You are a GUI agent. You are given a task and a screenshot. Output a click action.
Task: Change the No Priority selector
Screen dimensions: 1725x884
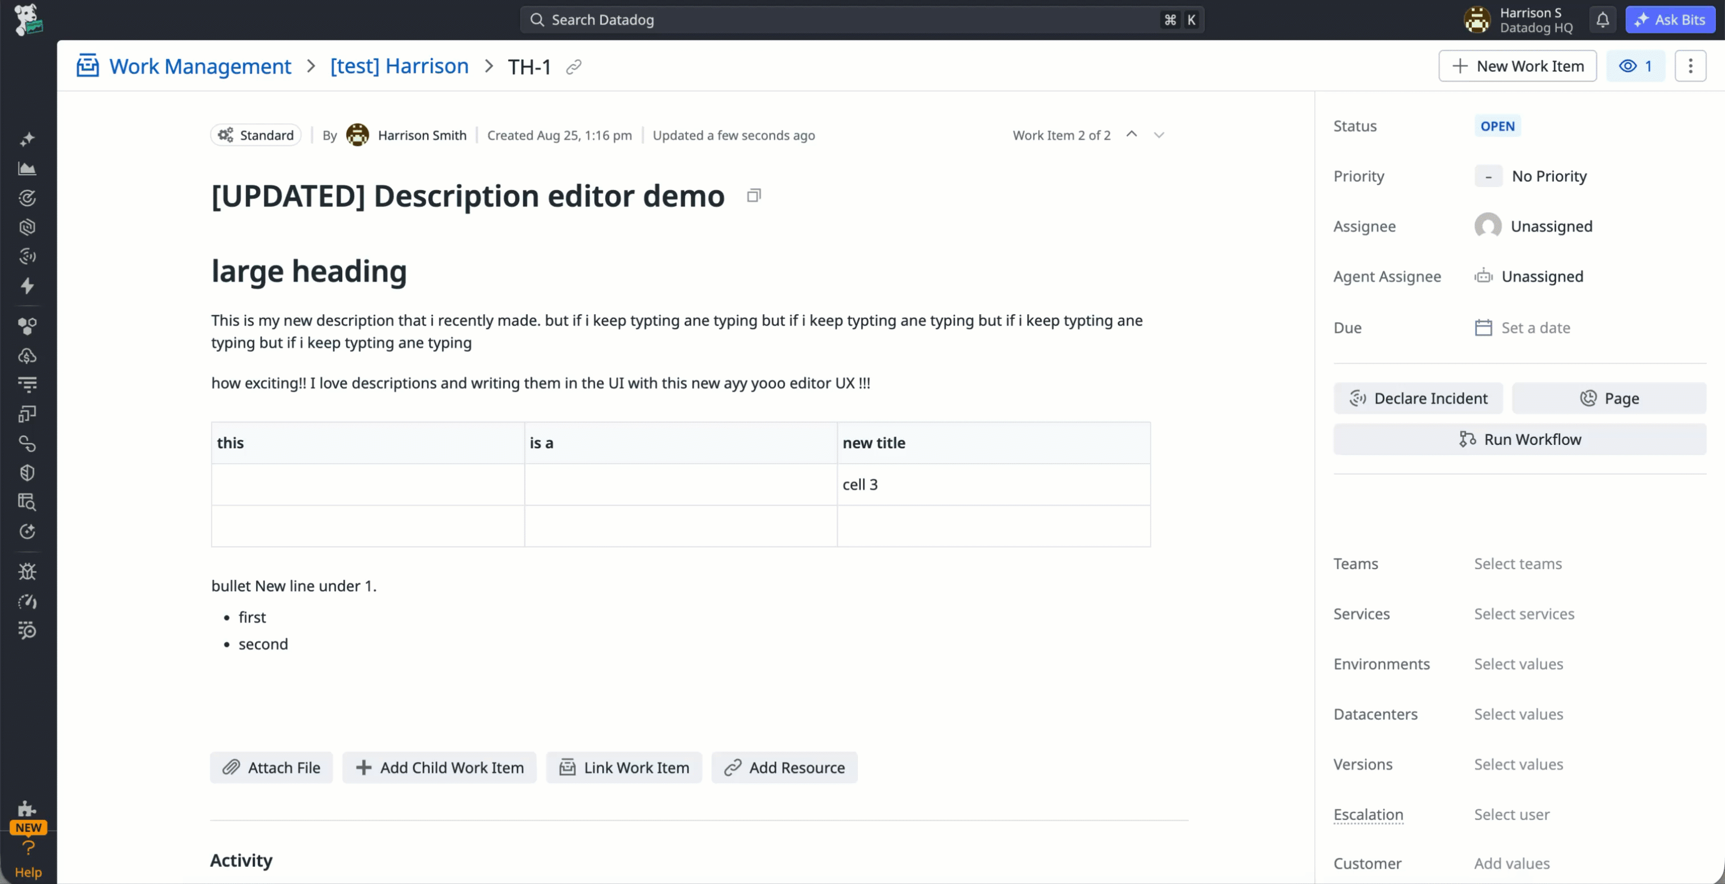click(1532, 176)
